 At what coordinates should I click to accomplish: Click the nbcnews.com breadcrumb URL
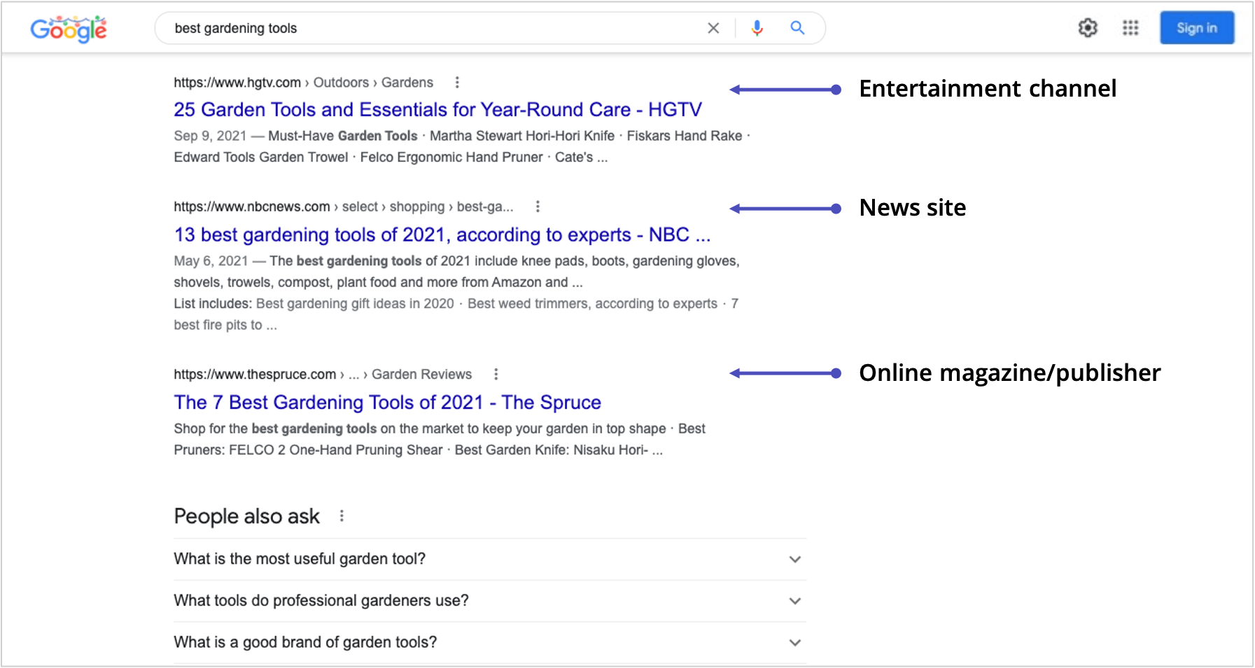(343, 207)
